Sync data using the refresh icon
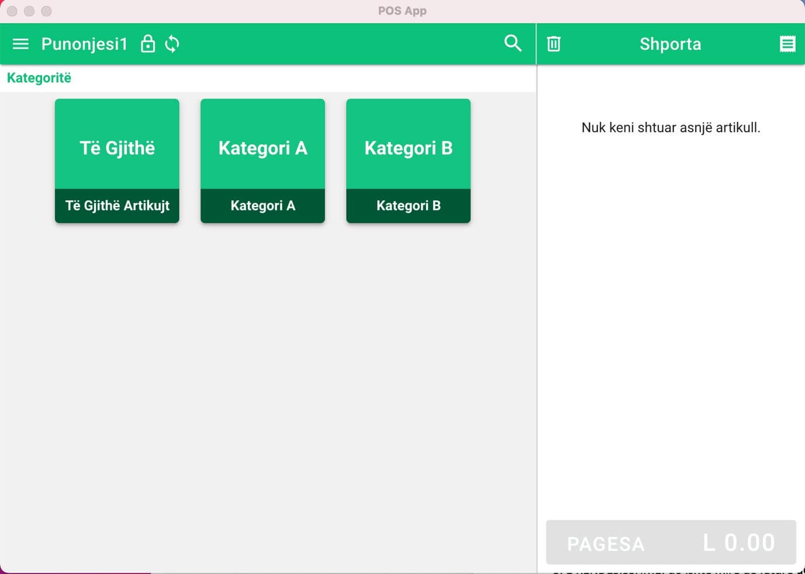Screen dimensions: 805x574 [172, 43]
